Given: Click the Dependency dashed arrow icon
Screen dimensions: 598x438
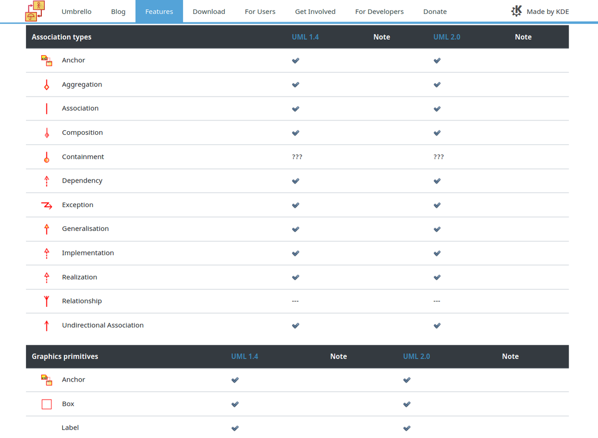Looking at the screenshot, I should tap(46, 181).
